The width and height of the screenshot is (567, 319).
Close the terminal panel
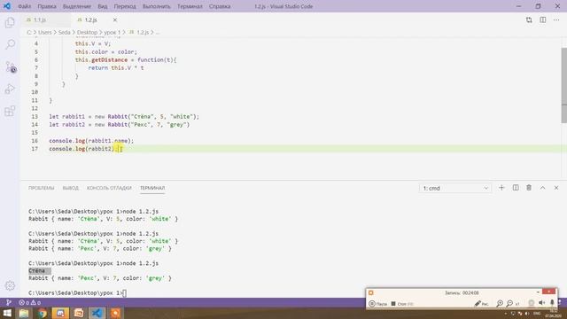556,188
